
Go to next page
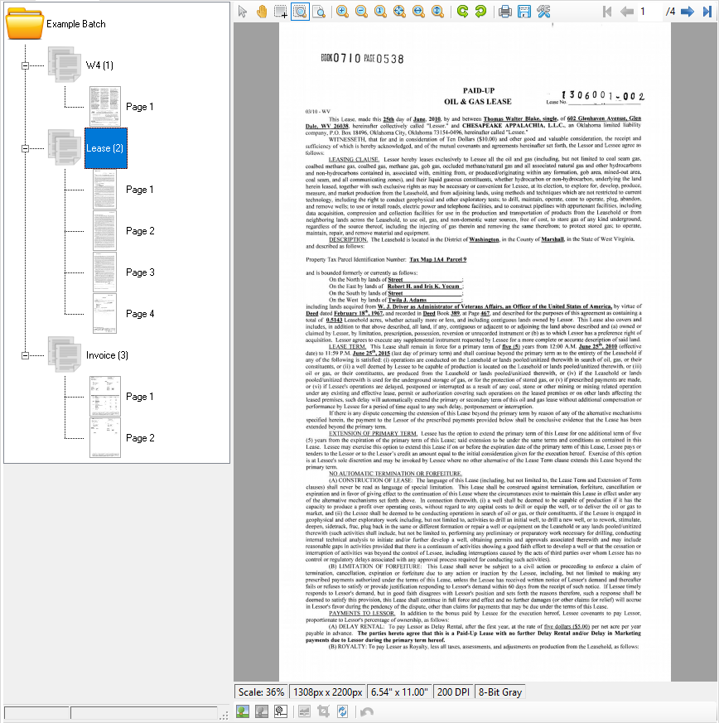(x=688, y=11)
